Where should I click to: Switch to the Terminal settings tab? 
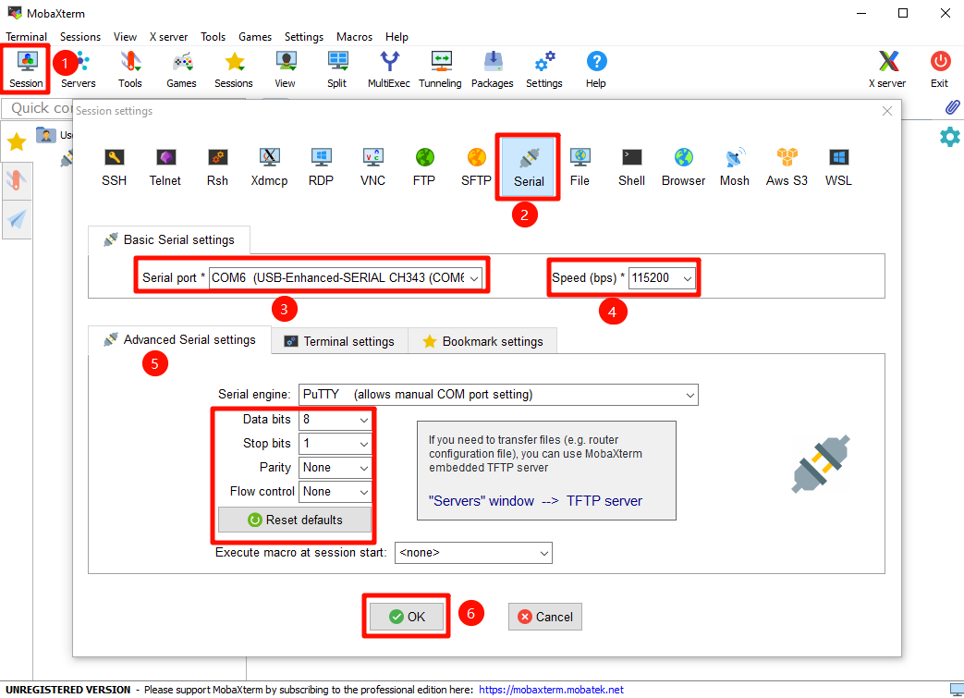[x=339, y=341]
